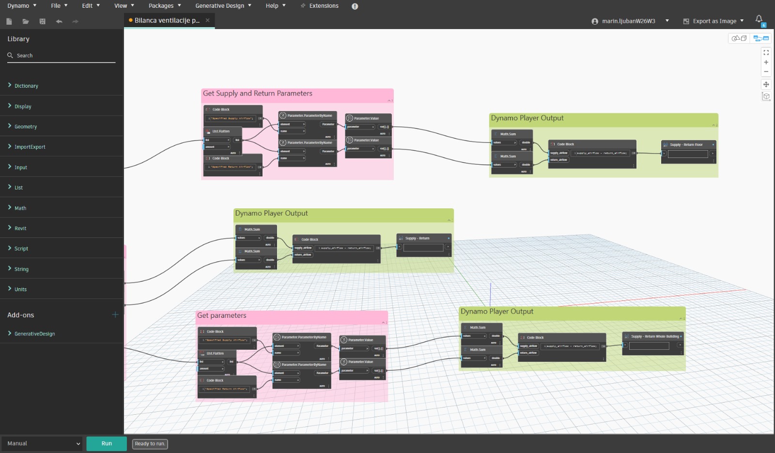Switch to 3D background preview view

(739, 38)
